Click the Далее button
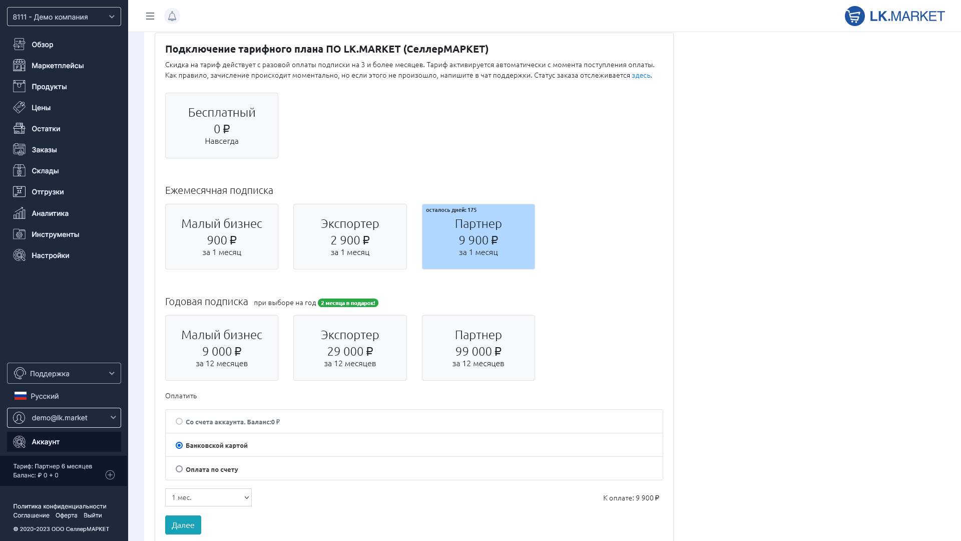The height and width of the screenshot is (541, 961). click(x=183, y=525)
